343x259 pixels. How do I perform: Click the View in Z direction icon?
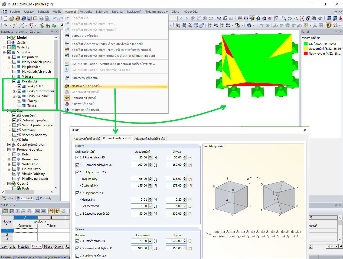(222, 25)
